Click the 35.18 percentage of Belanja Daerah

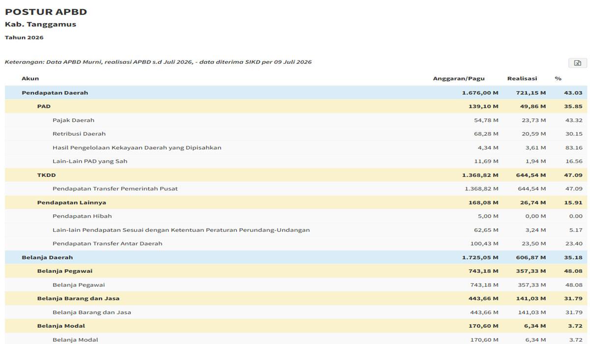[573, 258]
